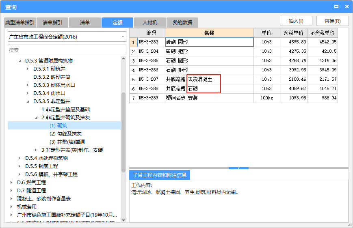Select code cell D5-3-286

pyautogui.click(x=151, y=70)
